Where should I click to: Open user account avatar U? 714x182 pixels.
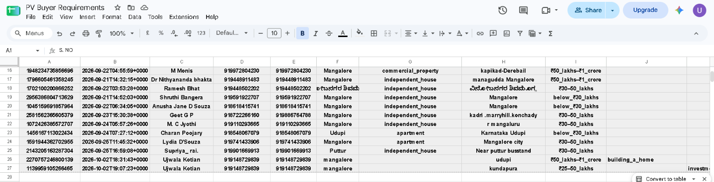click(x=700, y=10)
